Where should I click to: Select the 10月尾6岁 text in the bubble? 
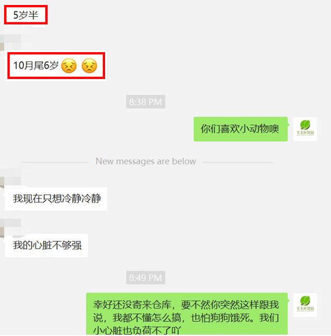click(36, 65)
